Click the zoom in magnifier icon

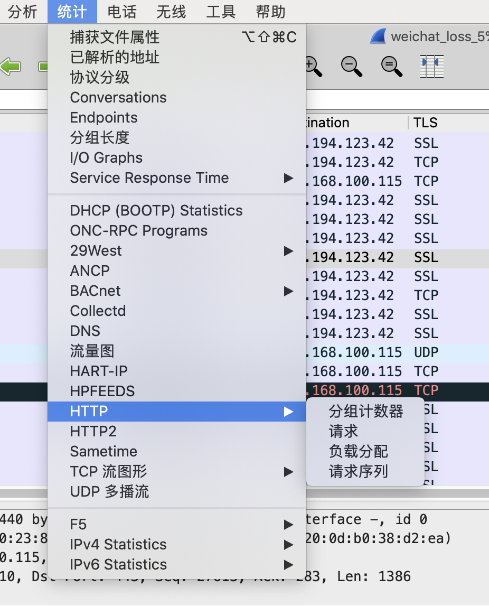(314, 67)
